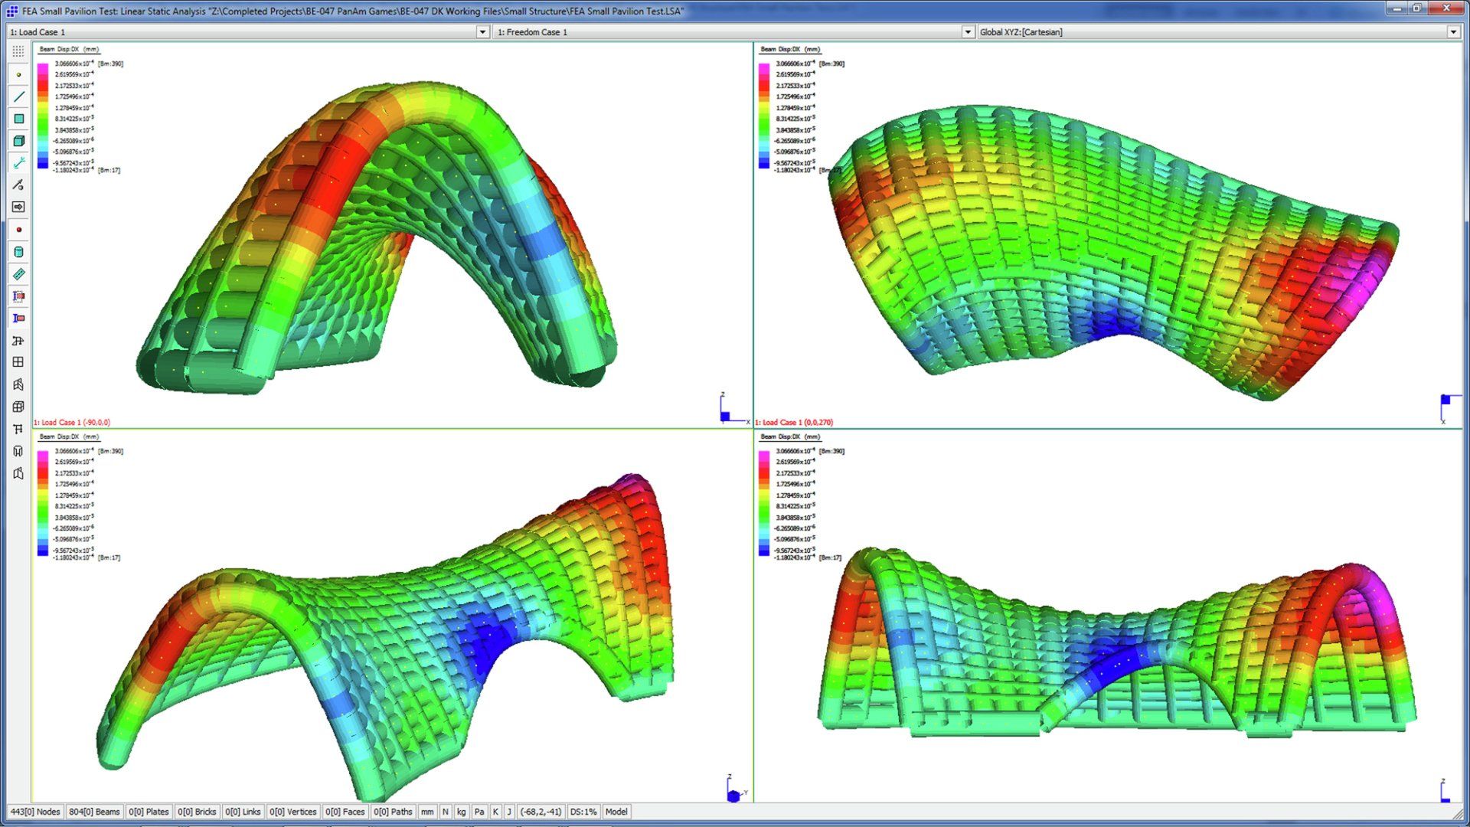Click the green ruler measure icon
Screen dimensions: 1470x827
click(18, 274)
